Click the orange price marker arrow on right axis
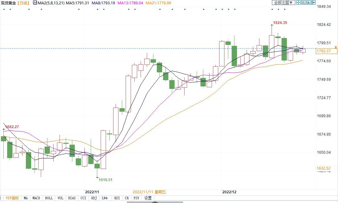This screenshot has height=203, width=338. [x=336, y=47]
